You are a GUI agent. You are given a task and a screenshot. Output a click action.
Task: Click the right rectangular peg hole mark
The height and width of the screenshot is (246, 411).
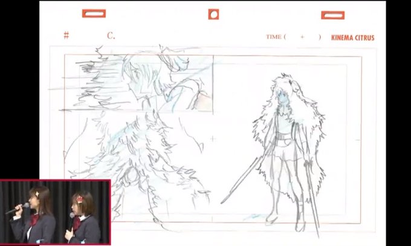(333, 15)
